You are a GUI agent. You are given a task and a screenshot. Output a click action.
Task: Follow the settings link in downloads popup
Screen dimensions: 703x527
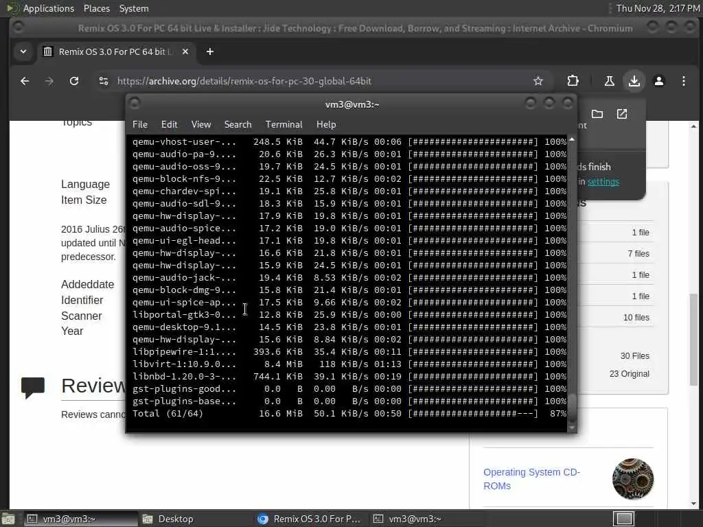tap(603, 181)
